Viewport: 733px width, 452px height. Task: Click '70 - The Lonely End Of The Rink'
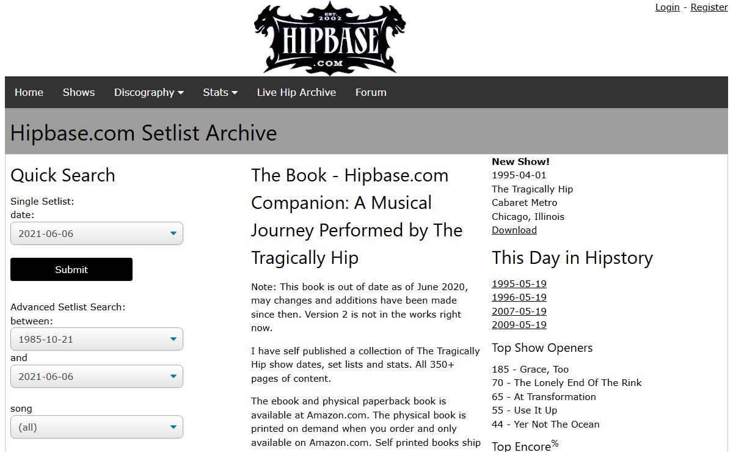point(567,383)
